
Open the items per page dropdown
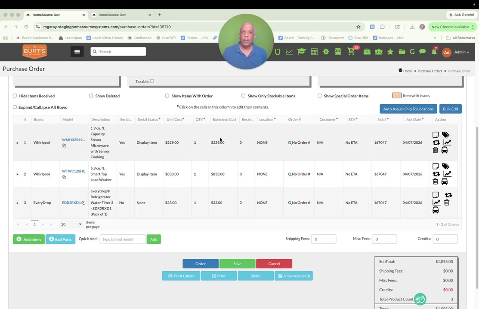pyautogui.click(x=71, y=224)
